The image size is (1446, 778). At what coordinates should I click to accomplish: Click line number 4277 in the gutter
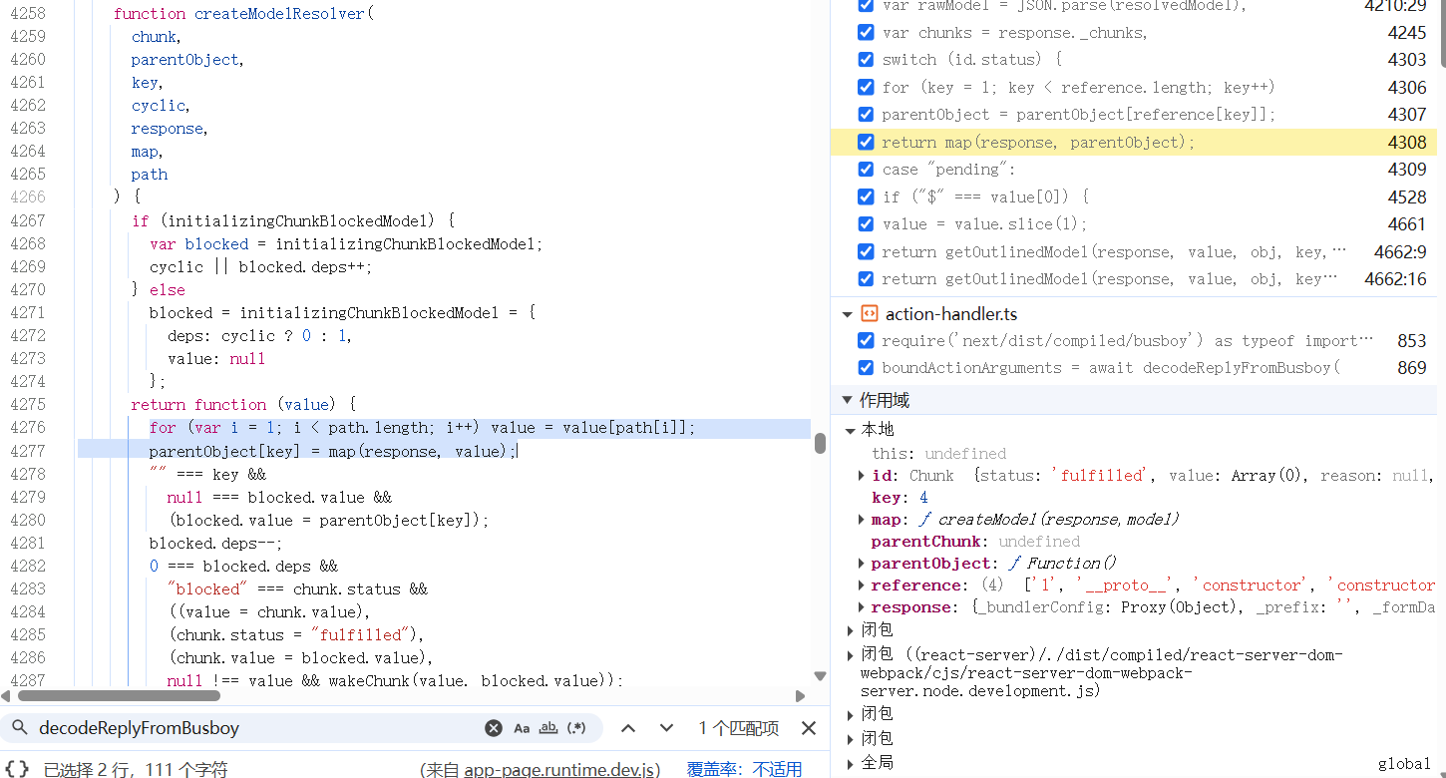click(x=28, y=451)
